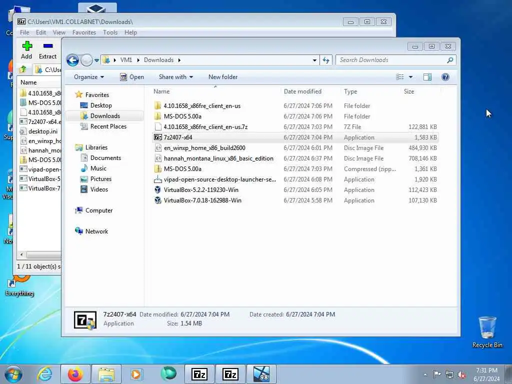
Task: Open the View menu in 7-Zip
Action: pos(59,32)
